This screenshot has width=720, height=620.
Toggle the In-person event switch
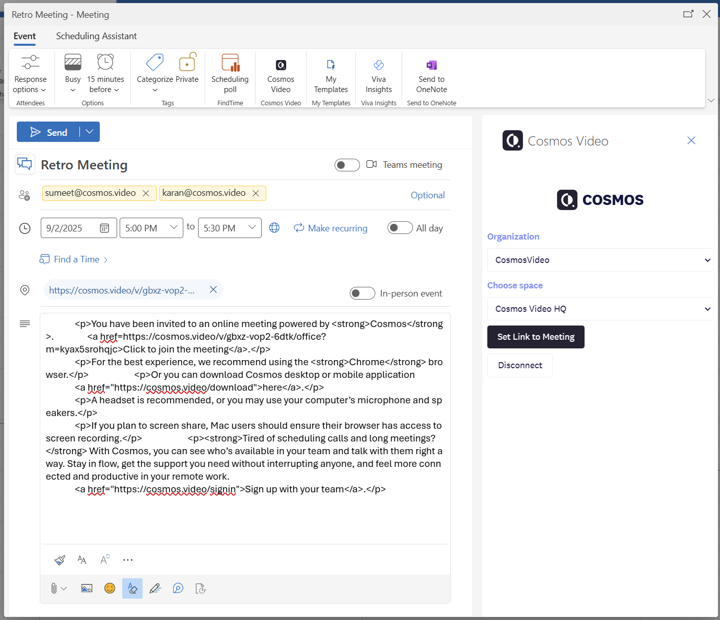point(362,293)
